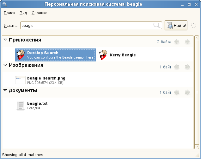Click the magnifier icon inside search field
This screenshot has width=201, height=159.
click(156, 25)
